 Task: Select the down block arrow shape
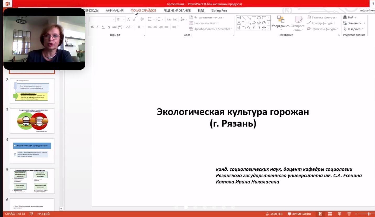coord(259,23)
